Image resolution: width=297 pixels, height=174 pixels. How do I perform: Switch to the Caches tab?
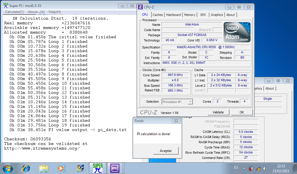point(158,15)
